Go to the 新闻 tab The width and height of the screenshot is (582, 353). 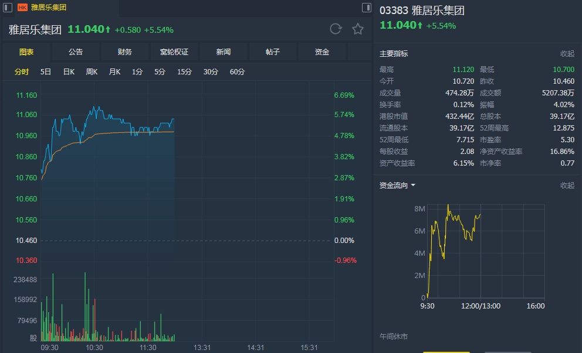(x=224, y=52)
